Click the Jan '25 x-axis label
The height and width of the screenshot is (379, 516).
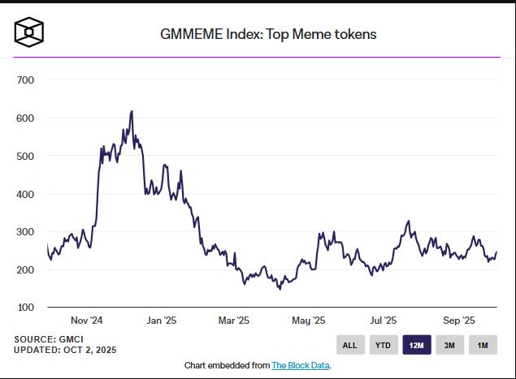tap(160, 321)
